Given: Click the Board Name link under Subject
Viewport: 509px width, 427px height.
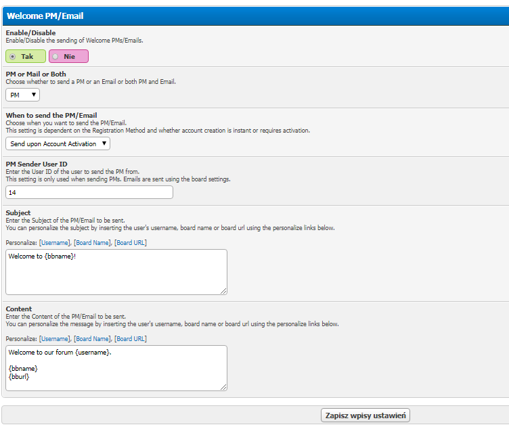Looking at the screenshot, I should point(93,243).
